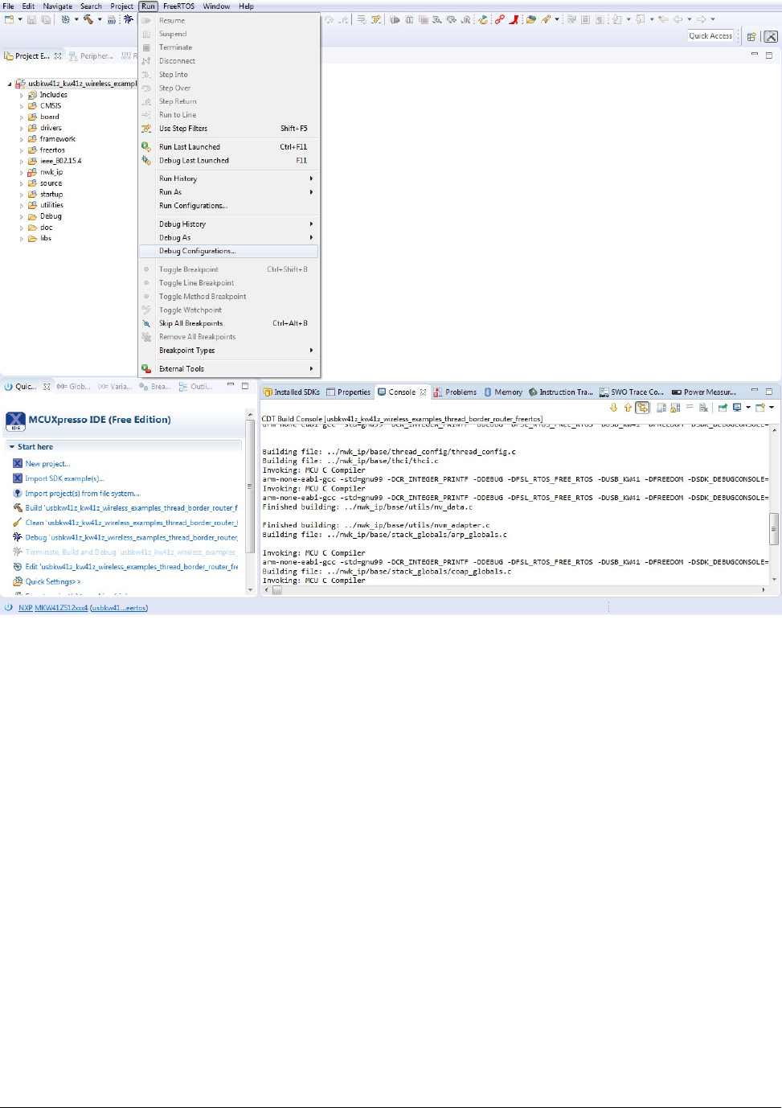Open the Run History submenu
This screenshot has width=782, height=1108.
point(229,179)
